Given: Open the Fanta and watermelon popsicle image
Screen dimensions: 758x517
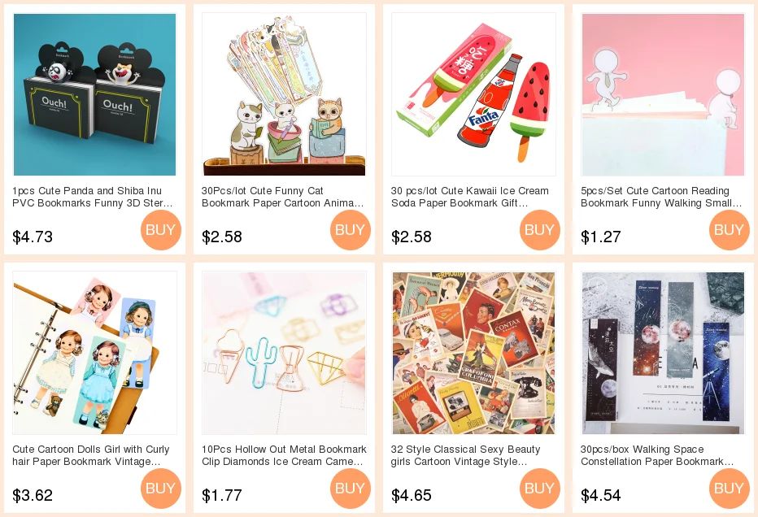Looking at the screenshot, I should pos(473,94).
